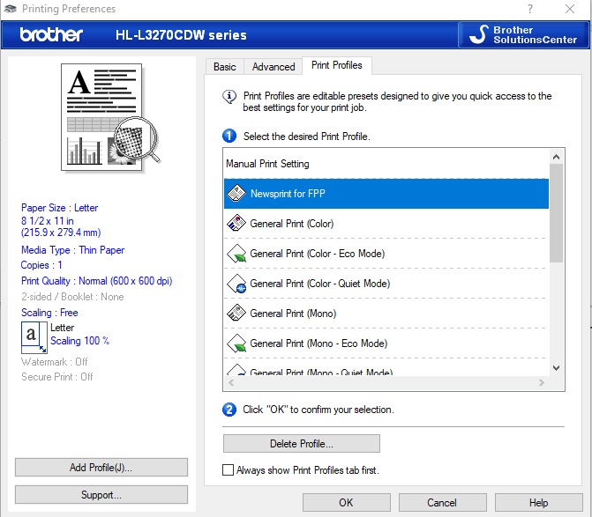Image resolution: width=592 pixels, height=517 pixels.
Task: Open the Brother SolutionsCenter link
Action: (523, 34)
